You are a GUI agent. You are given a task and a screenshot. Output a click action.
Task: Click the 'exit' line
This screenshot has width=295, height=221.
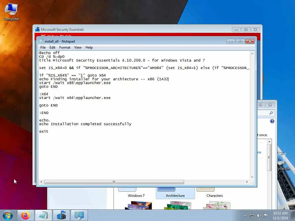[x=44, y=132]
